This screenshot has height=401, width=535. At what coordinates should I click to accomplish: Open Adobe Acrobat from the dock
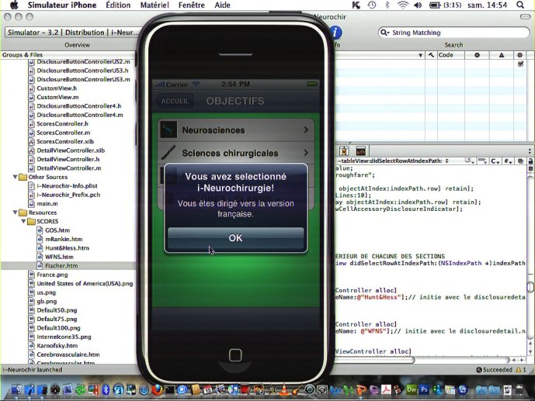coord(386,389)
